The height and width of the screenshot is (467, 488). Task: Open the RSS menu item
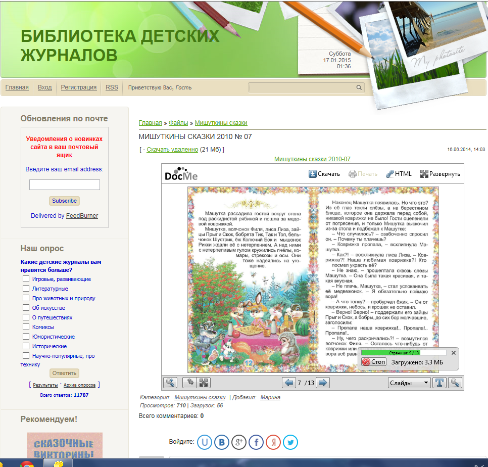(112, 87)
